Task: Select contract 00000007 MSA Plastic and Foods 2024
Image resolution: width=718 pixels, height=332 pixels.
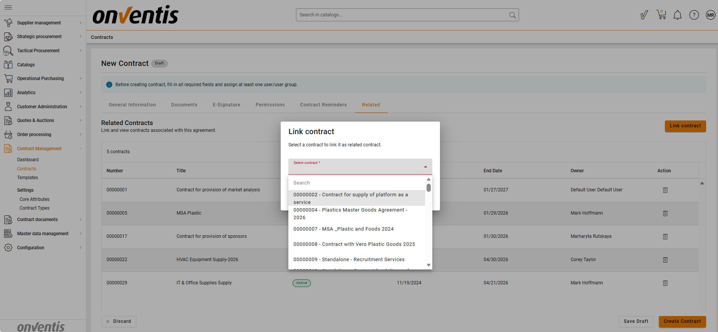Action: tap(343, 229)
